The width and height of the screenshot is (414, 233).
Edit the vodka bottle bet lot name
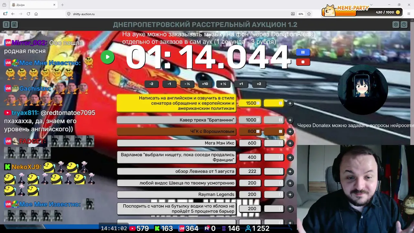177,209
